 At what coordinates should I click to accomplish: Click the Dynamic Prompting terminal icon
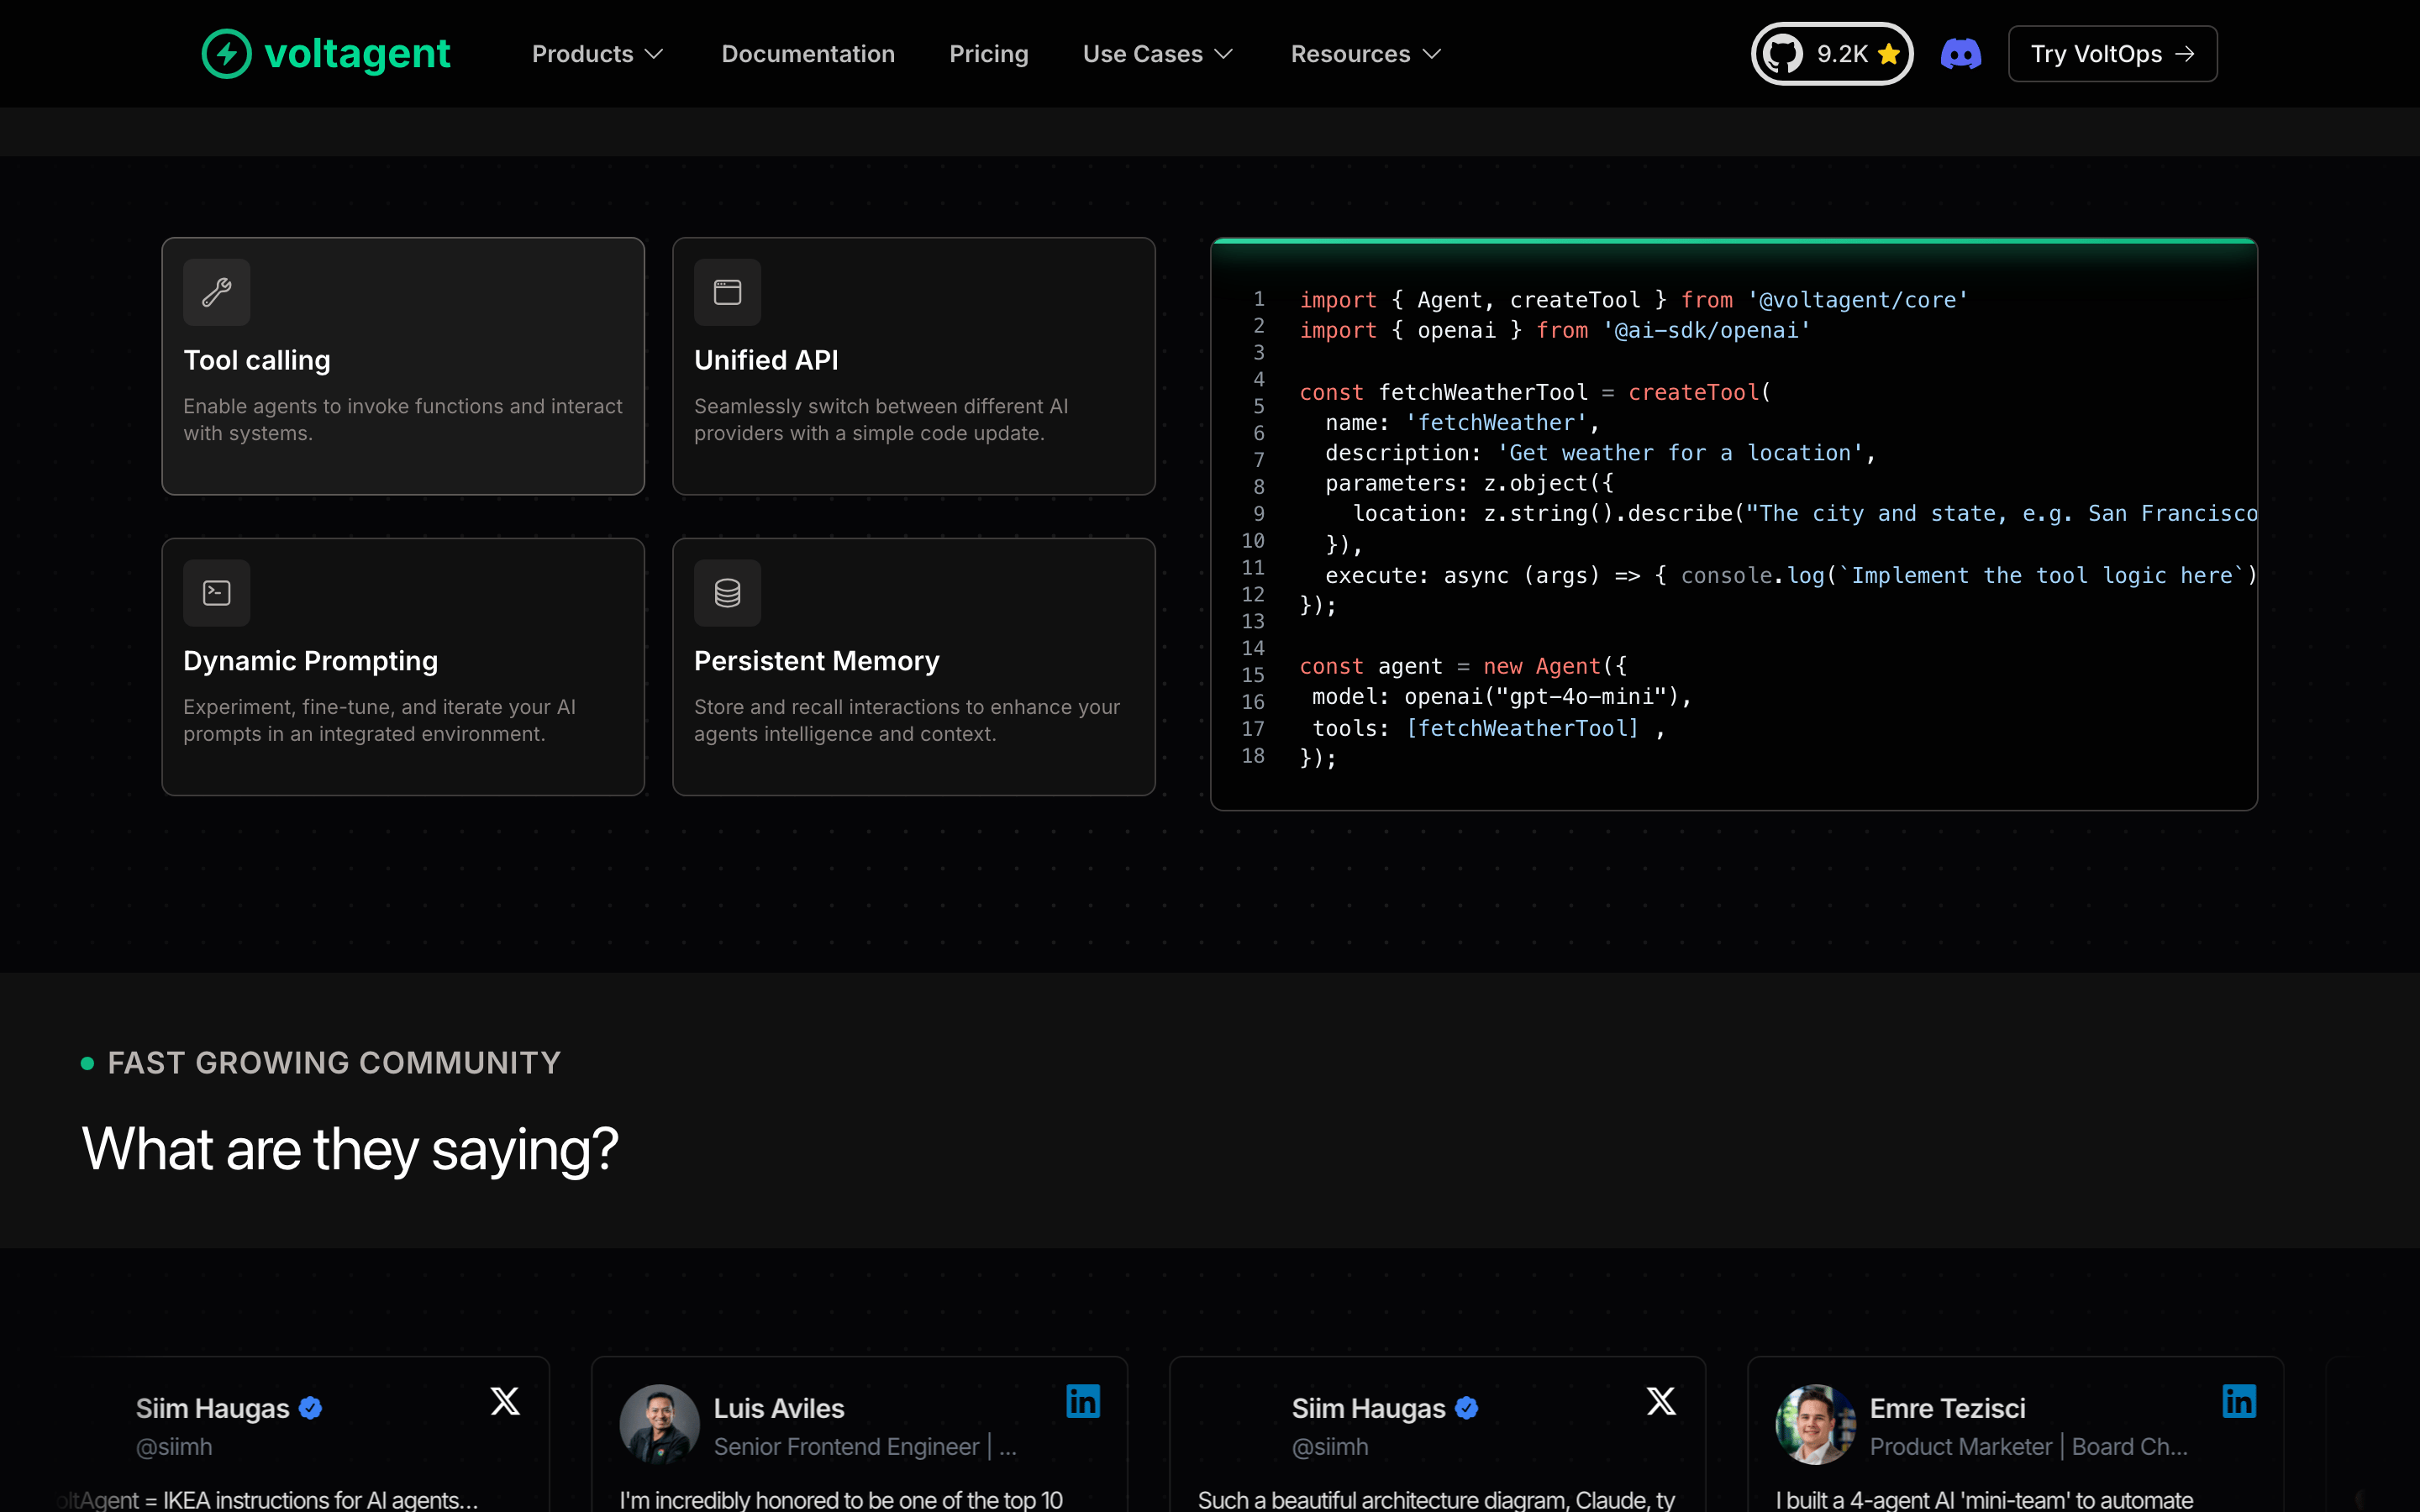[217, 593]
